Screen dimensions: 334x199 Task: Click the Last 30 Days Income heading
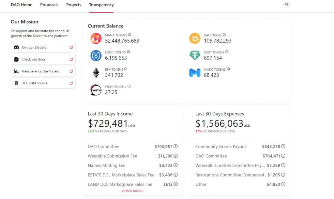point(110,114)
